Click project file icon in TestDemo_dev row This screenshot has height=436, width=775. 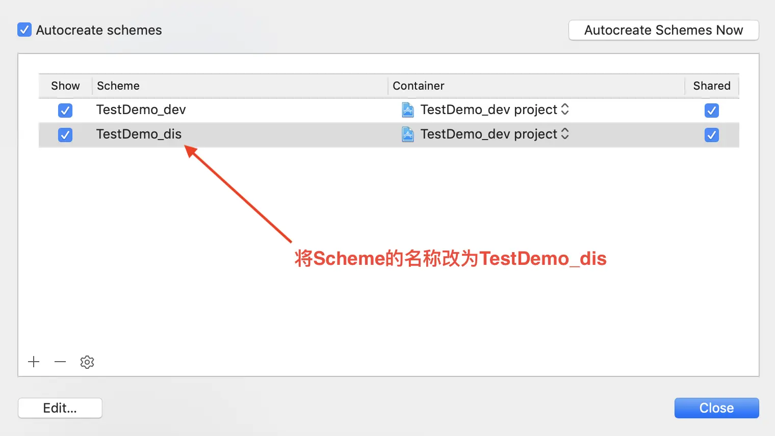point(408,110)
